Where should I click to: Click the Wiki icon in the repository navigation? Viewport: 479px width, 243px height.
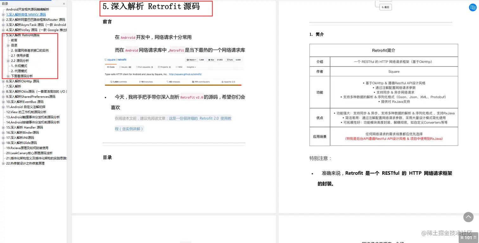(x=177, y=67)
